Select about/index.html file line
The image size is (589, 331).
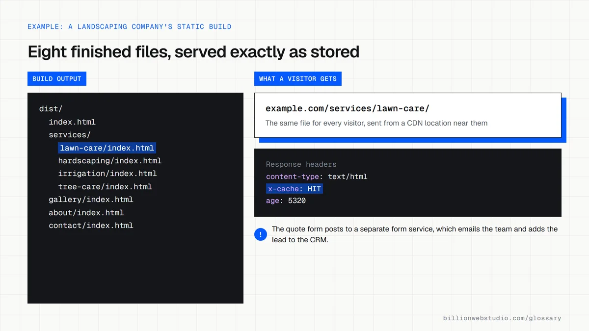pos(86,213)
